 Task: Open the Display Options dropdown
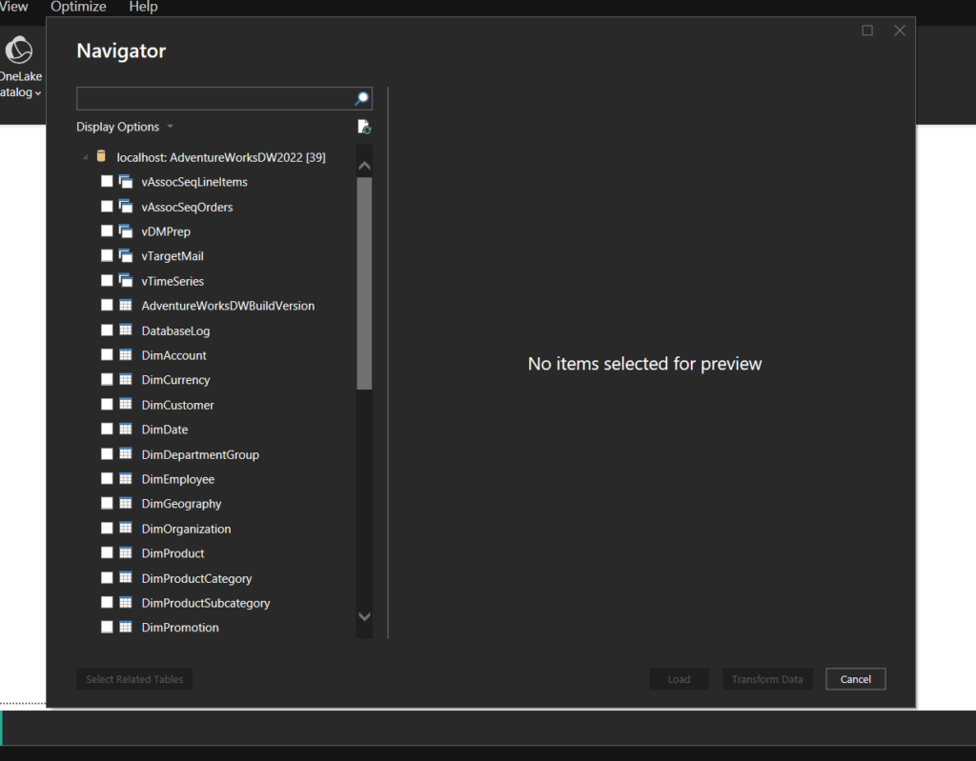pos(125,127)
